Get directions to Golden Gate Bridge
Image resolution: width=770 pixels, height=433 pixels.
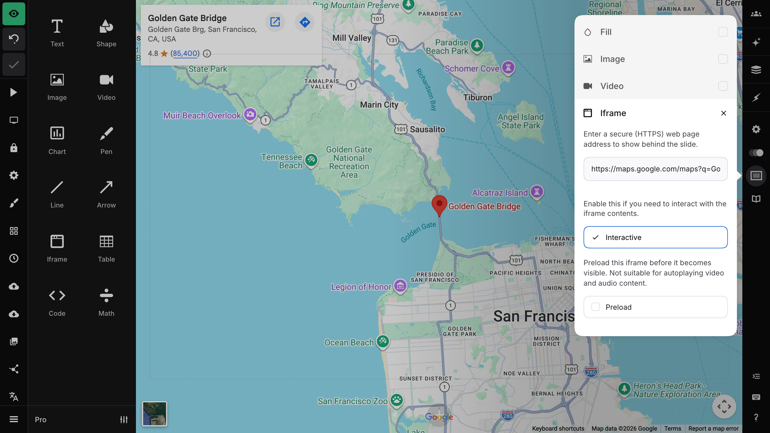[x=305, y=22]
